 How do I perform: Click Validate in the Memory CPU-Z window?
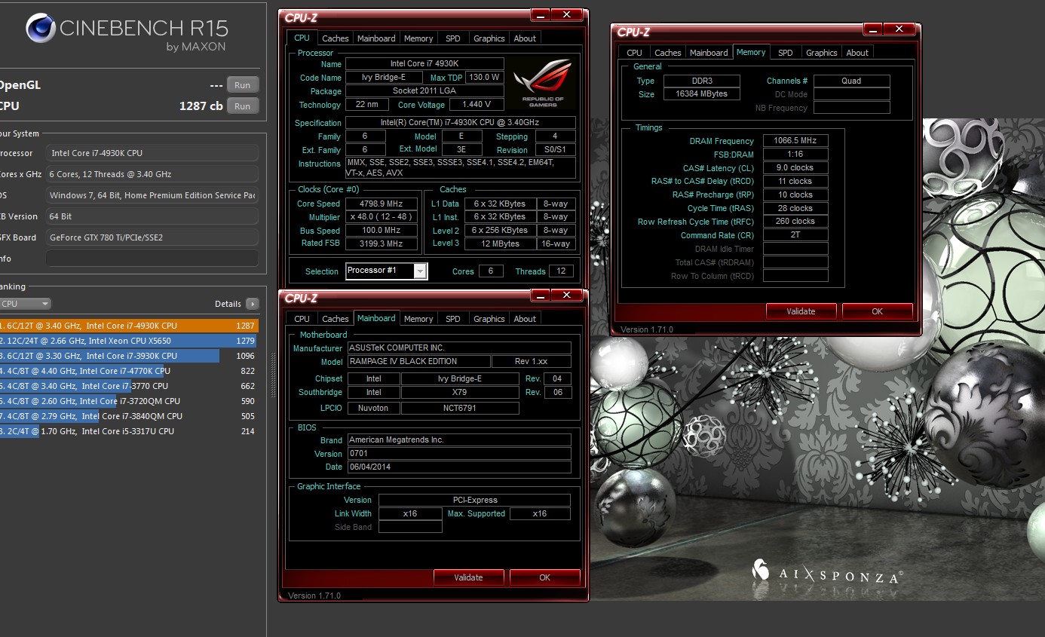click(801, 311)
